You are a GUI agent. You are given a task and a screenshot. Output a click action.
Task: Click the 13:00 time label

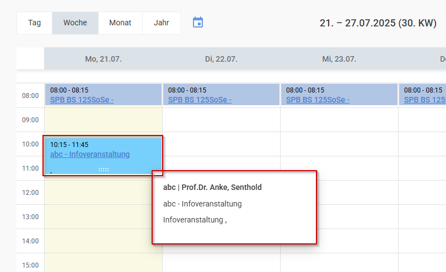pyautogui.click(x=30, y=217)
